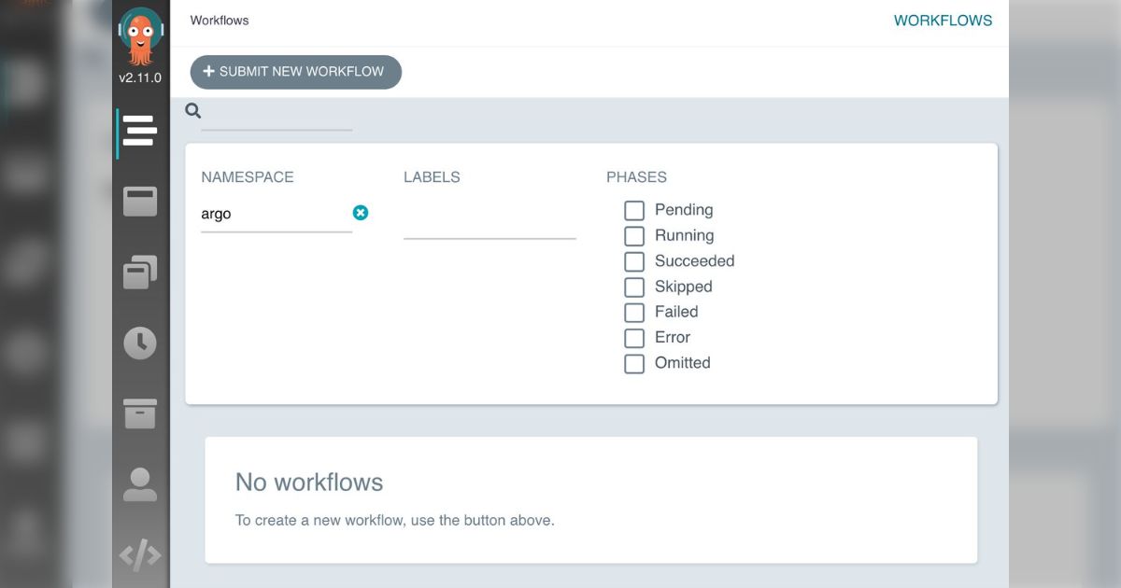Toggle the Running phase checkbox
The image size is (1121, 588).
634,236
